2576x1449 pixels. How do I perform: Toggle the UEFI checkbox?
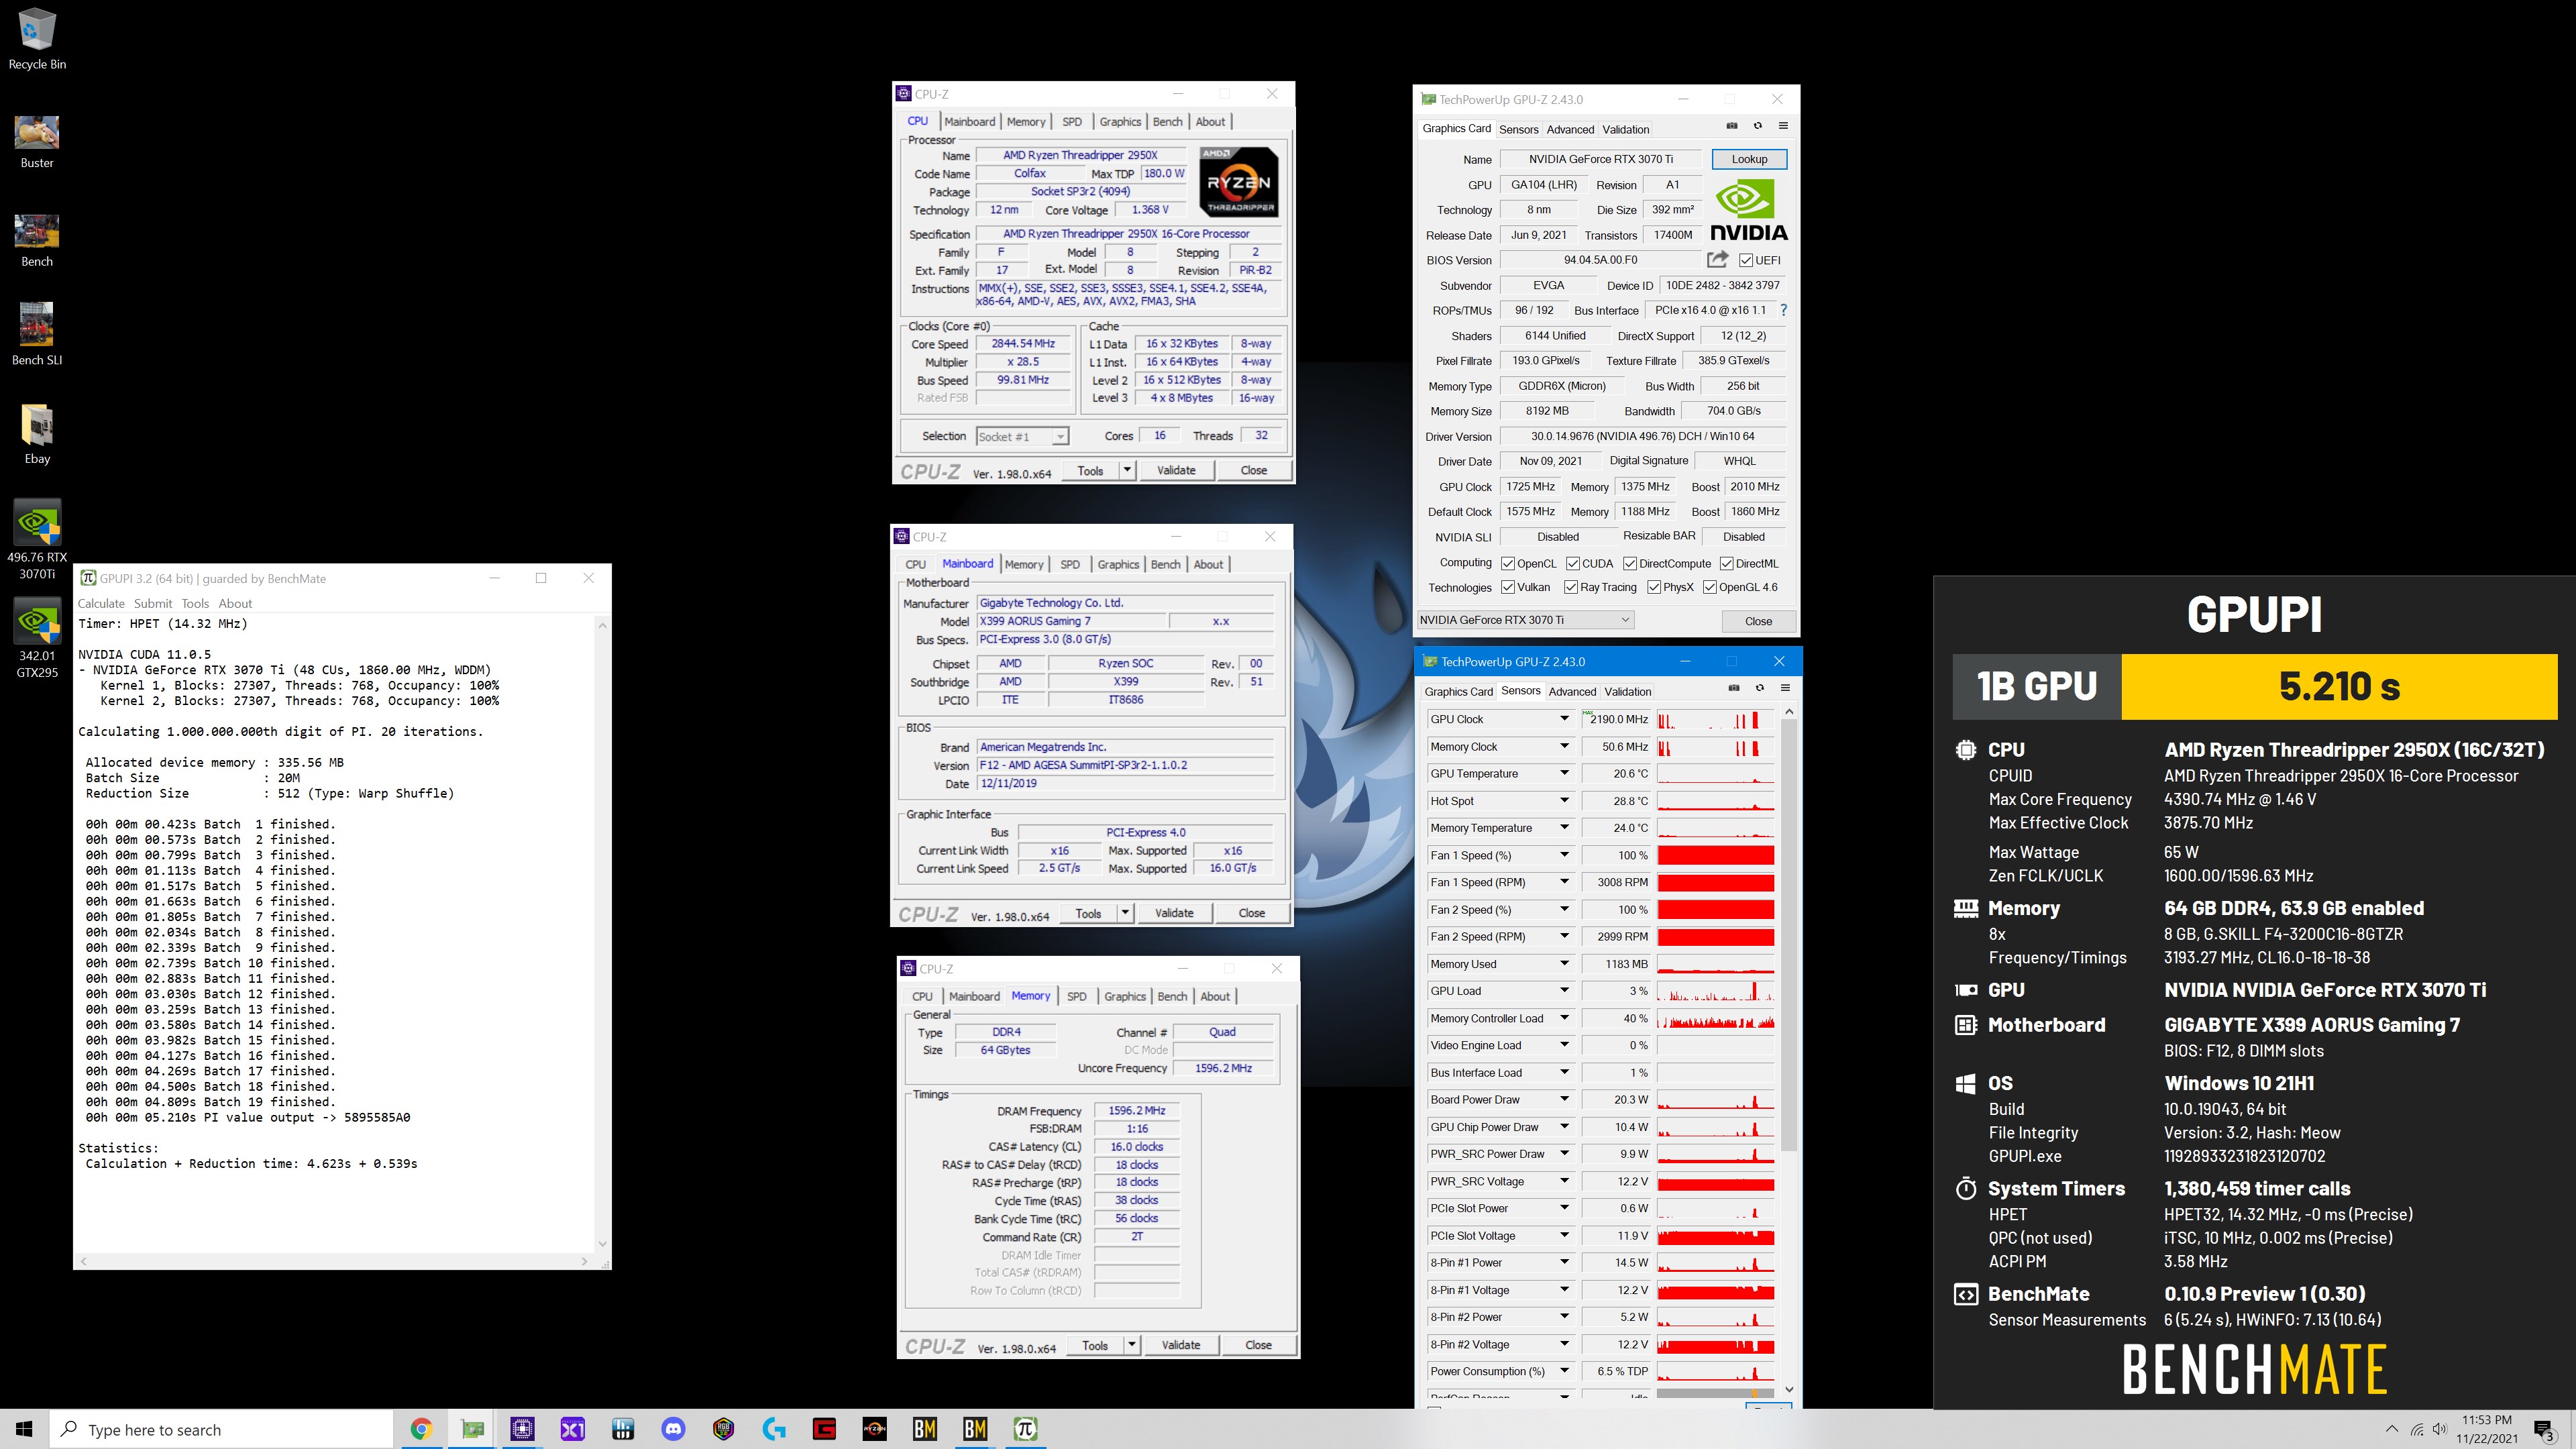point(1746,260)
